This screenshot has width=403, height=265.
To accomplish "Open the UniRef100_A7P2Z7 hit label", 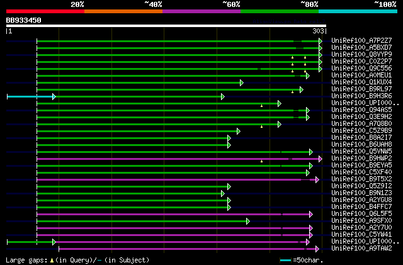I will (361, 41).
